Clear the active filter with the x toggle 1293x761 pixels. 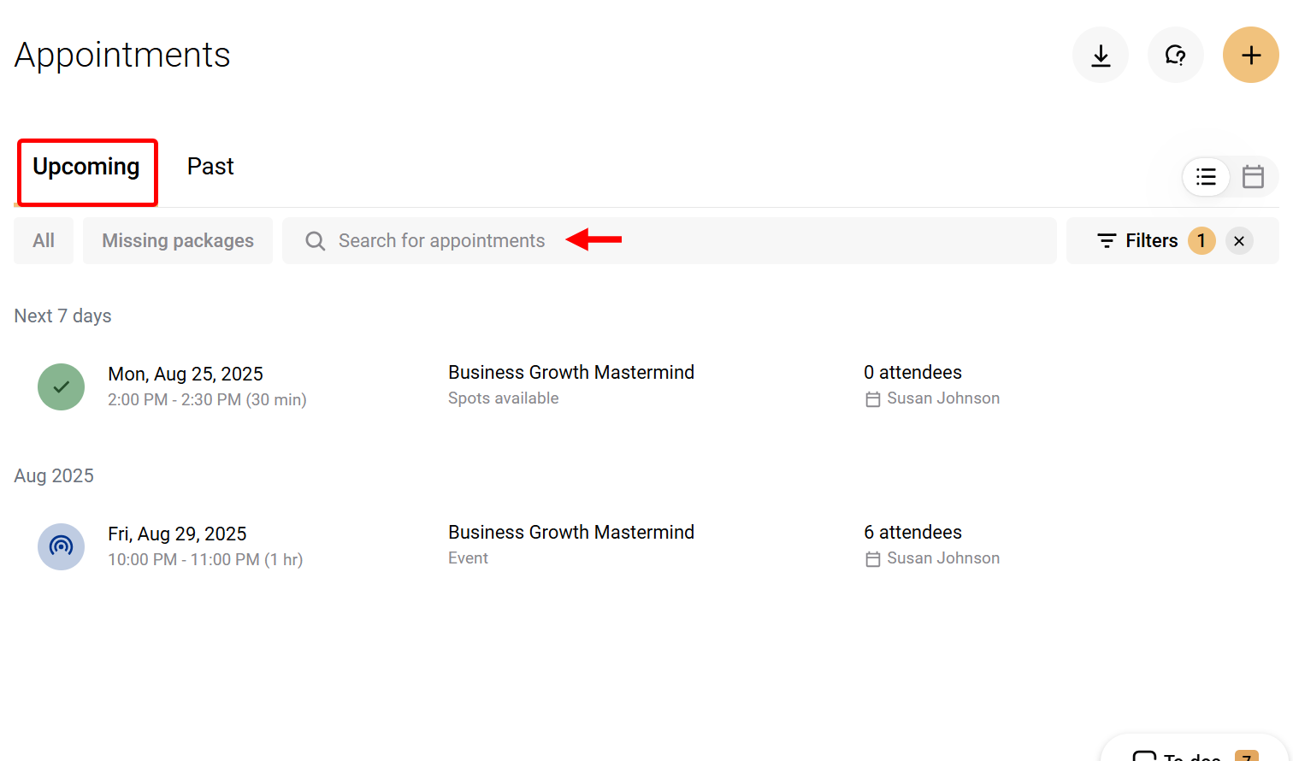pyautogui.click(x=1239, y=240)
